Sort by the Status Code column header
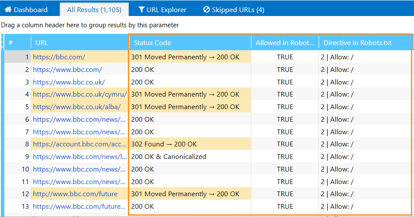 [x=190, y=42]
